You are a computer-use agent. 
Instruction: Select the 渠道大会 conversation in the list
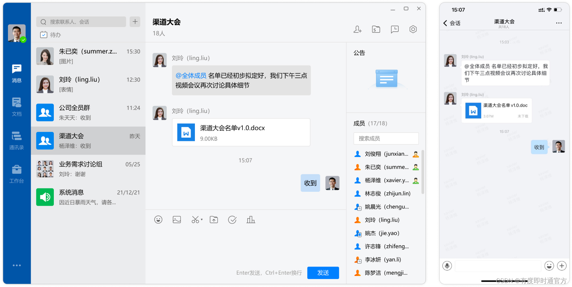[88, 141]
